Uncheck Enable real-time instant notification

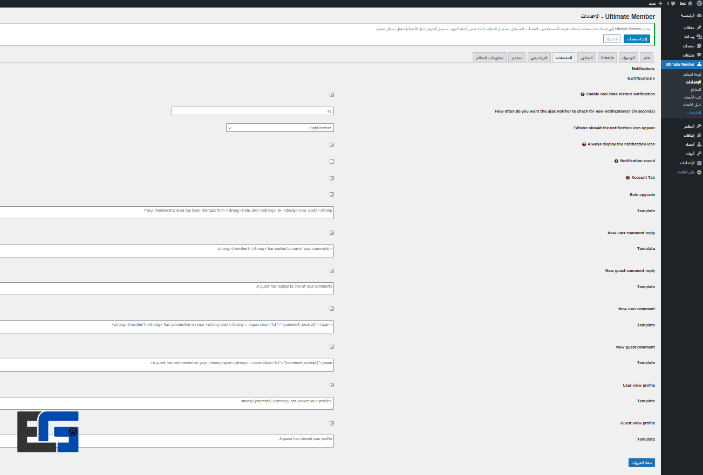click(332, 95)
